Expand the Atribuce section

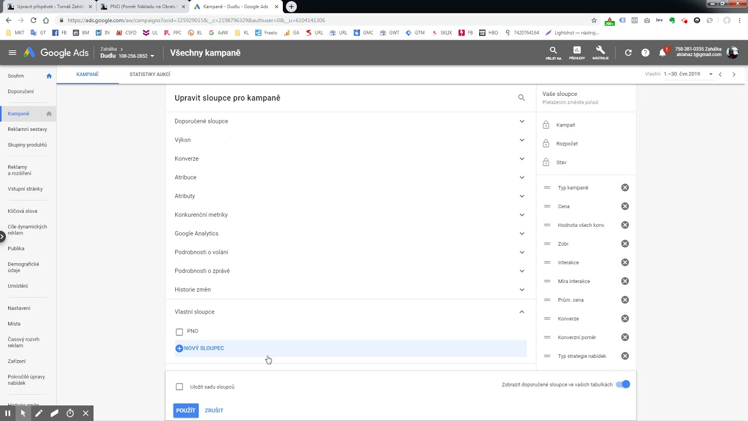click(x=351, y=177)
